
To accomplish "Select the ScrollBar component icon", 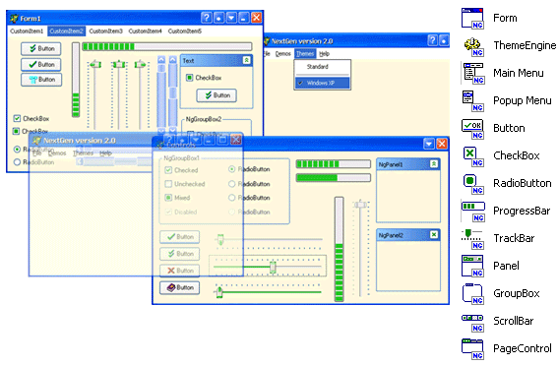I will pyautogui.click(x=473, y=322).
